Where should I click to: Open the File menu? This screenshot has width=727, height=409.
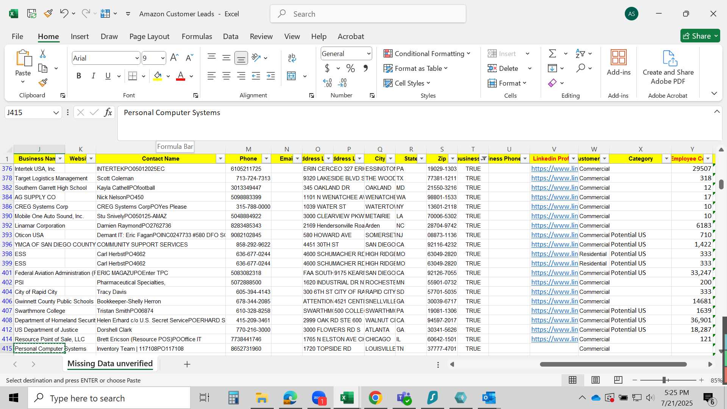click(17, 36)
